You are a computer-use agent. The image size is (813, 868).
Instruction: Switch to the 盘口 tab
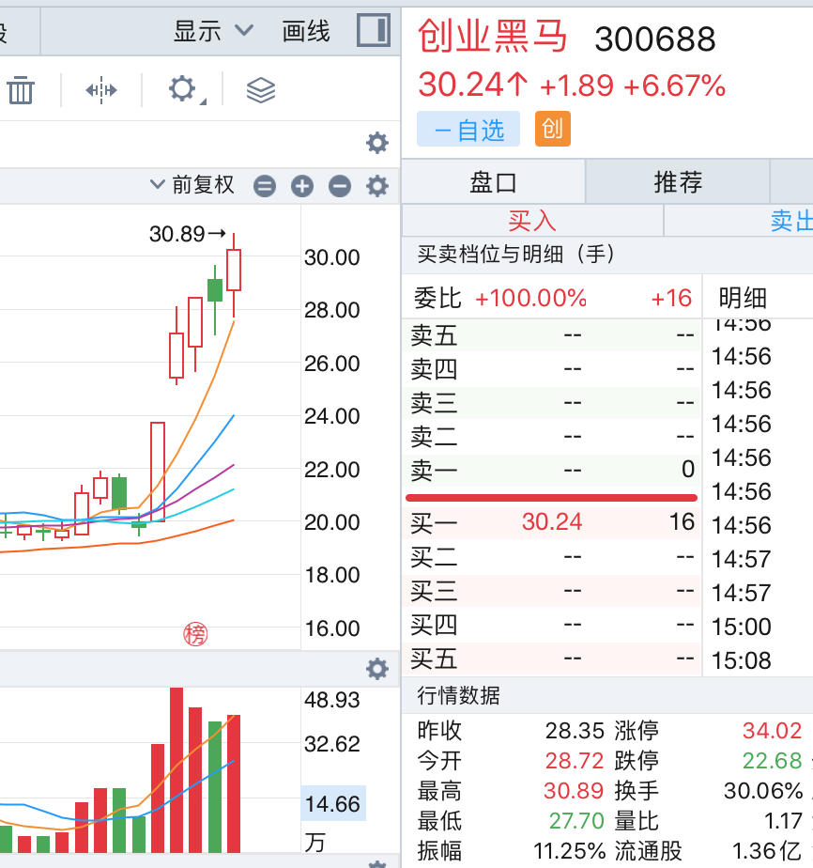(493, 182)
